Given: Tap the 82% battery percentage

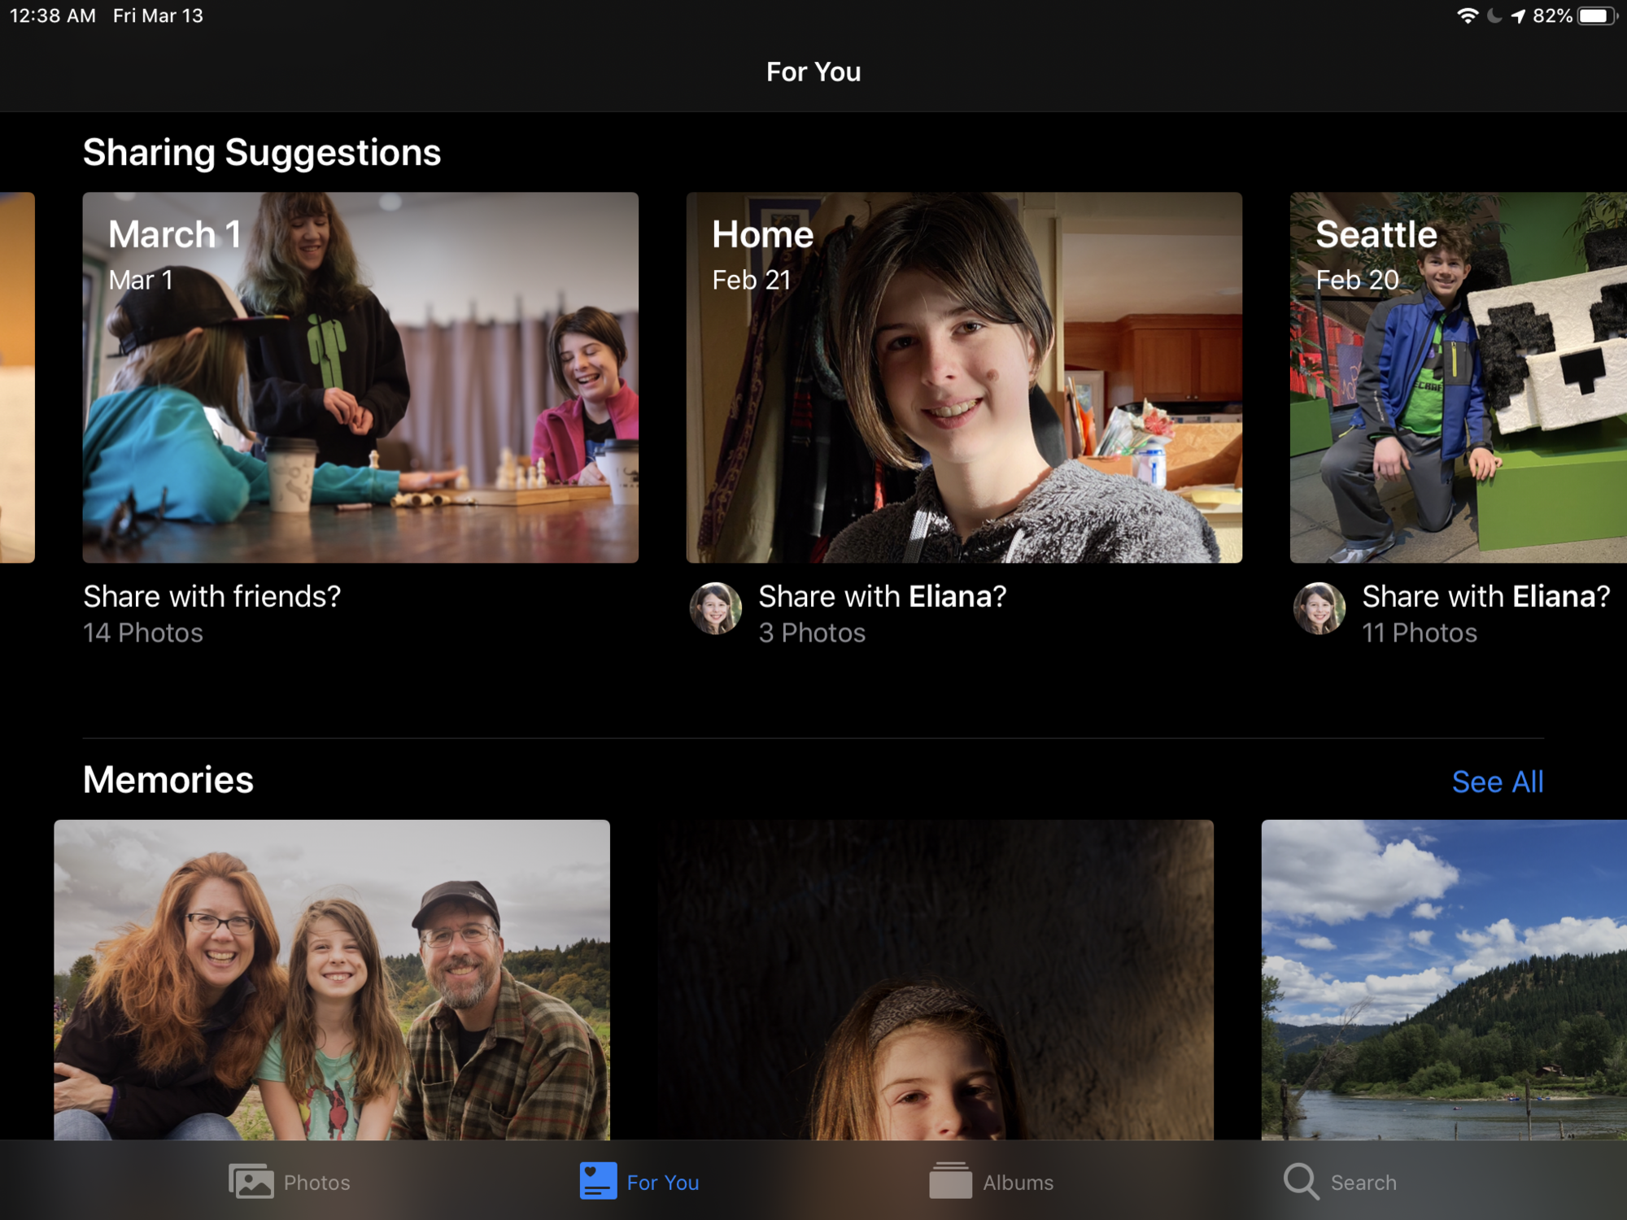Looking at the screenshot, I should tap(1552, 16).
